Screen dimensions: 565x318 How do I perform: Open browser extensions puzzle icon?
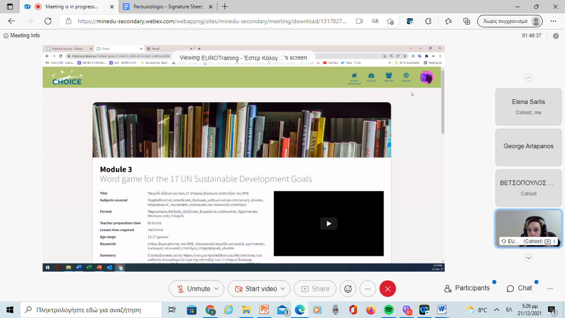428,21
